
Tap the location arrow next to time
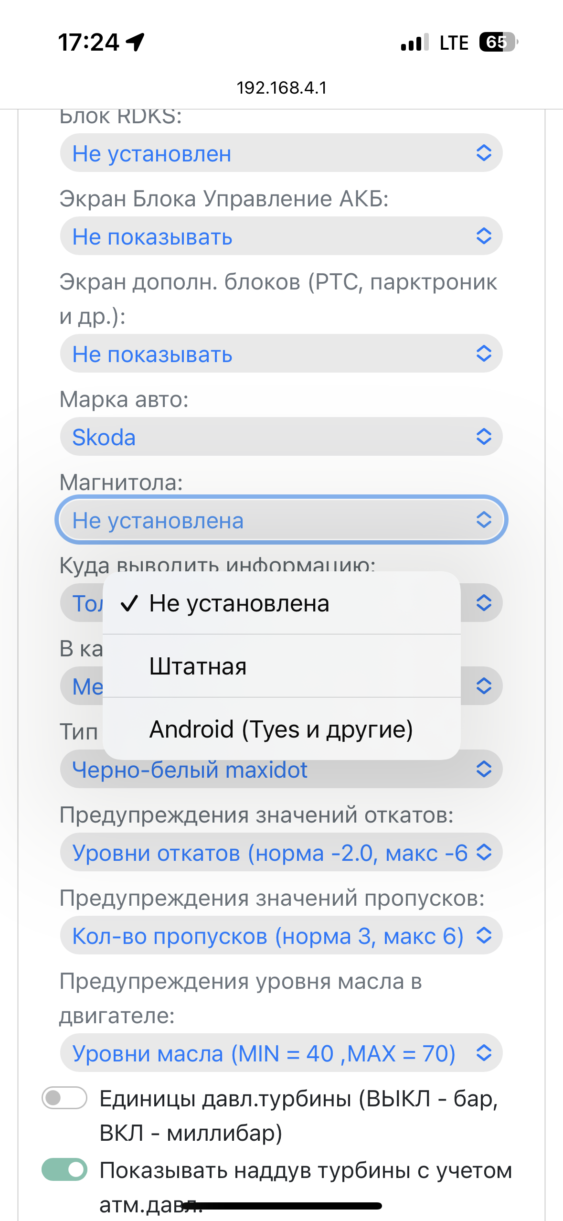point(135,42)
